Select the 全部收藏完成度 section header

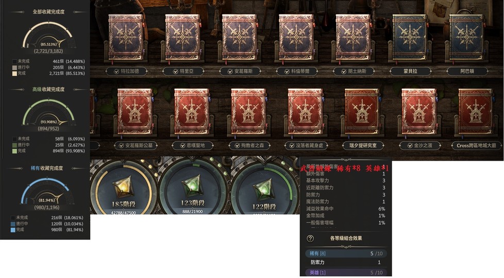pos(48,12)
